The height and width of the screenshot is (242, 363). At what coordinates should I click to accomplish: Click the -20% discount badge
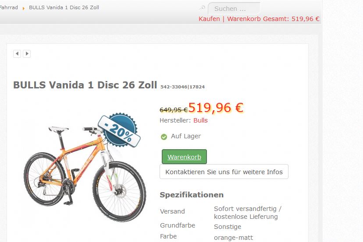(119, 130)
